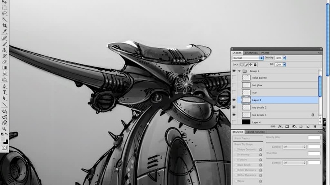330x185 pixels.
Task: Collapse the Group 1 disclosure triangle
Action: pos(239,71)
